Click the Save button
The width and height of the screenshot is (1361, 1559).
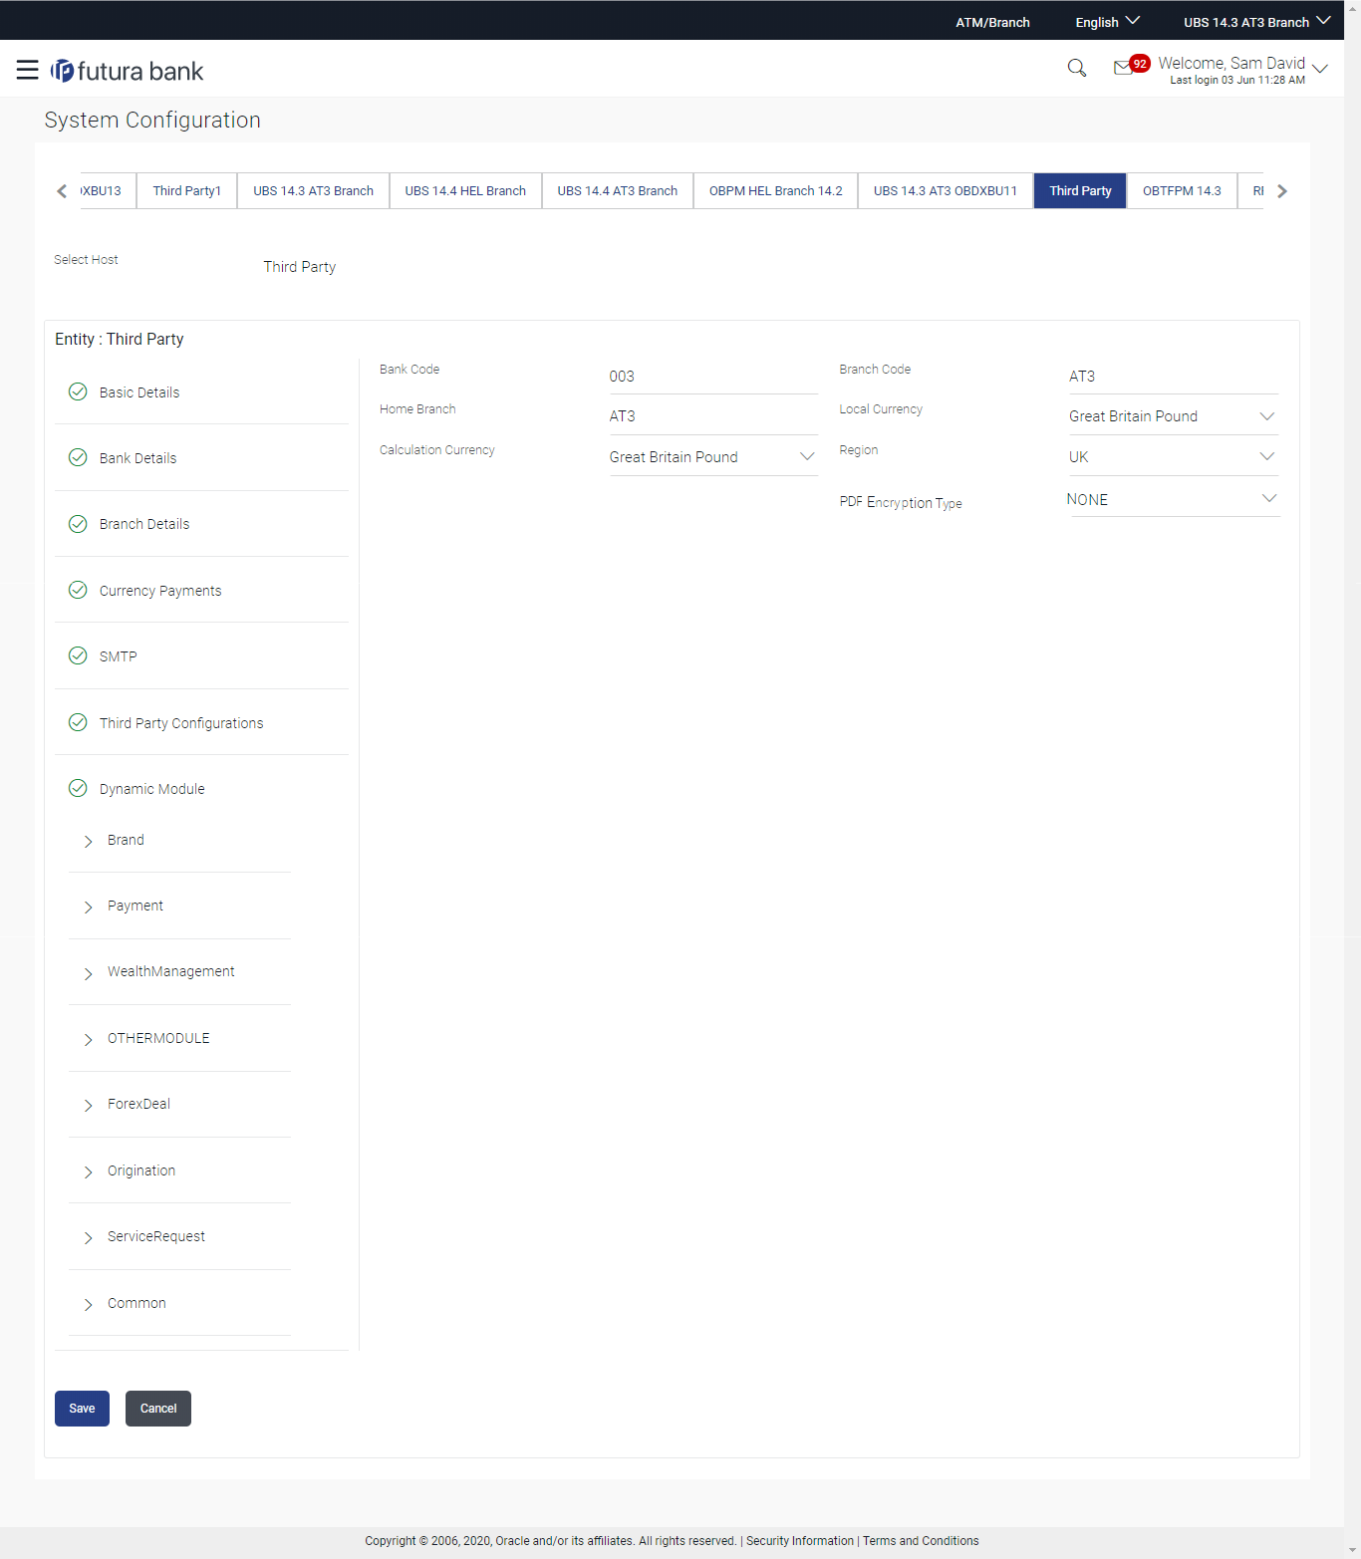point(82,1409)
